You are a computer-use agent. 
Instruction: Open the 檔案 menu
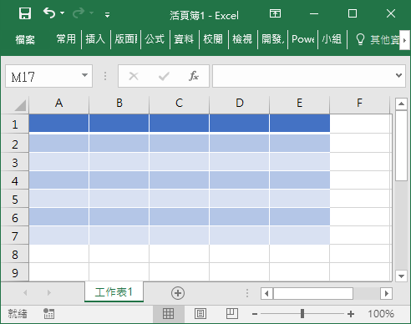[x=25, y=39]
